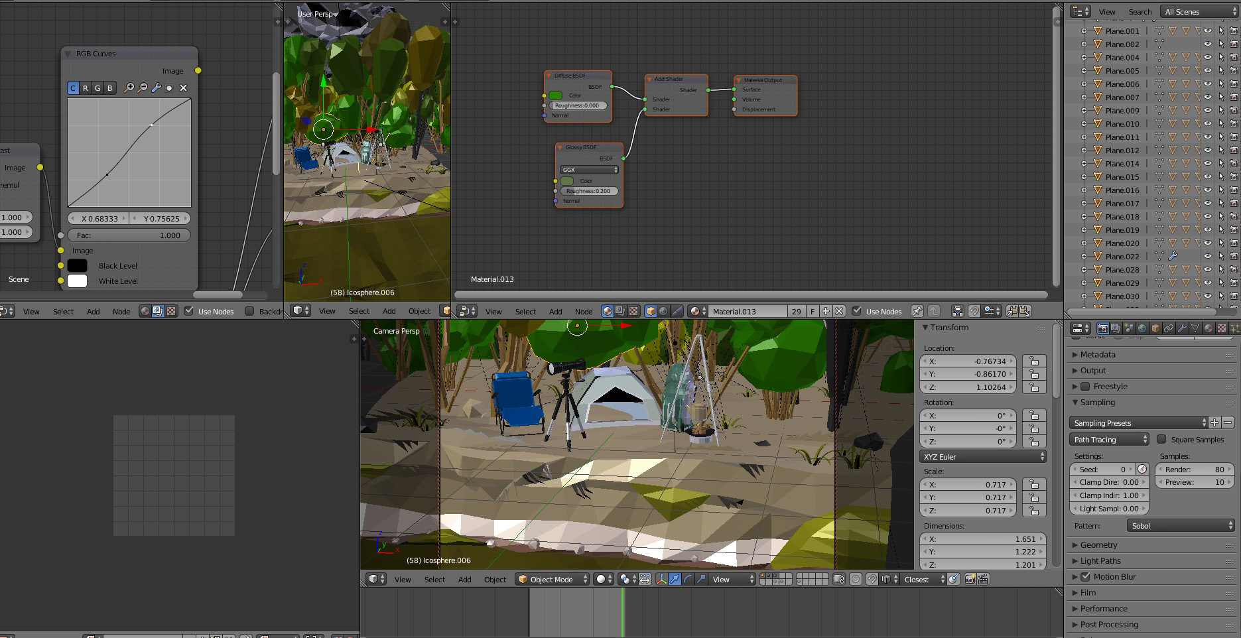Viewport: 1241px width, 638px height.
Task: Open the All Scenes outliner filter dropdown
Action: (1199, 12)
